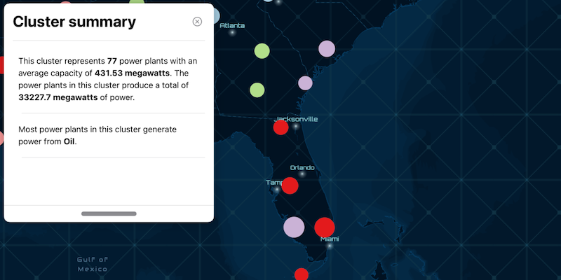Click the grab handle below the summary panel
This screenshot has height=280, width=561.
pyautogui.click(x=109, y=213)
